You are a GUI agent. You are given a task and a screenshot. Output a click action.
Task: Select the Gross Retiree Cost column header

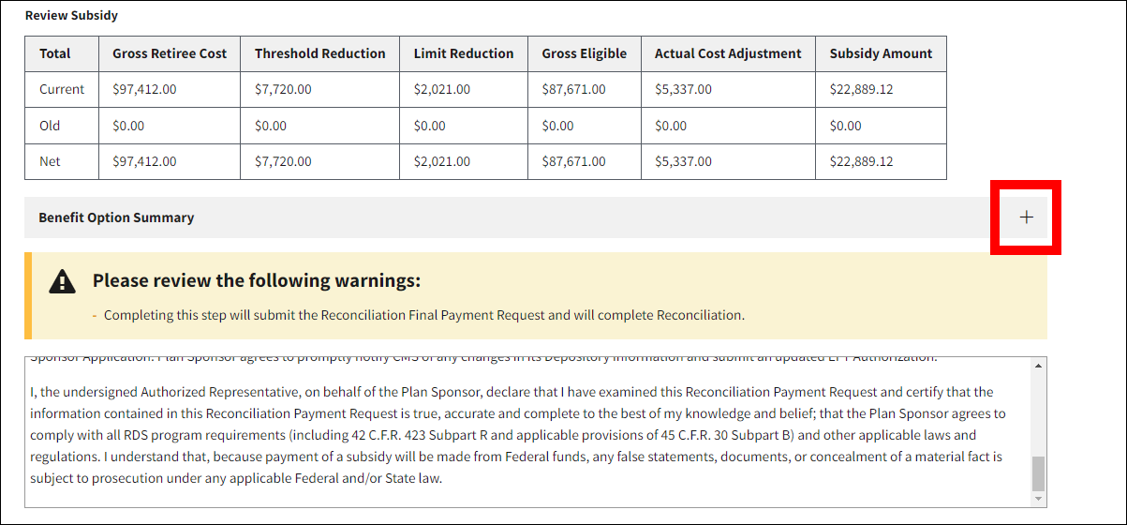point(170,54)
